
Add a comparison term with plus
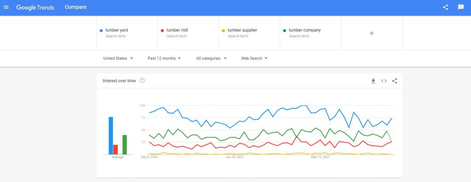[x=372, y=33]
